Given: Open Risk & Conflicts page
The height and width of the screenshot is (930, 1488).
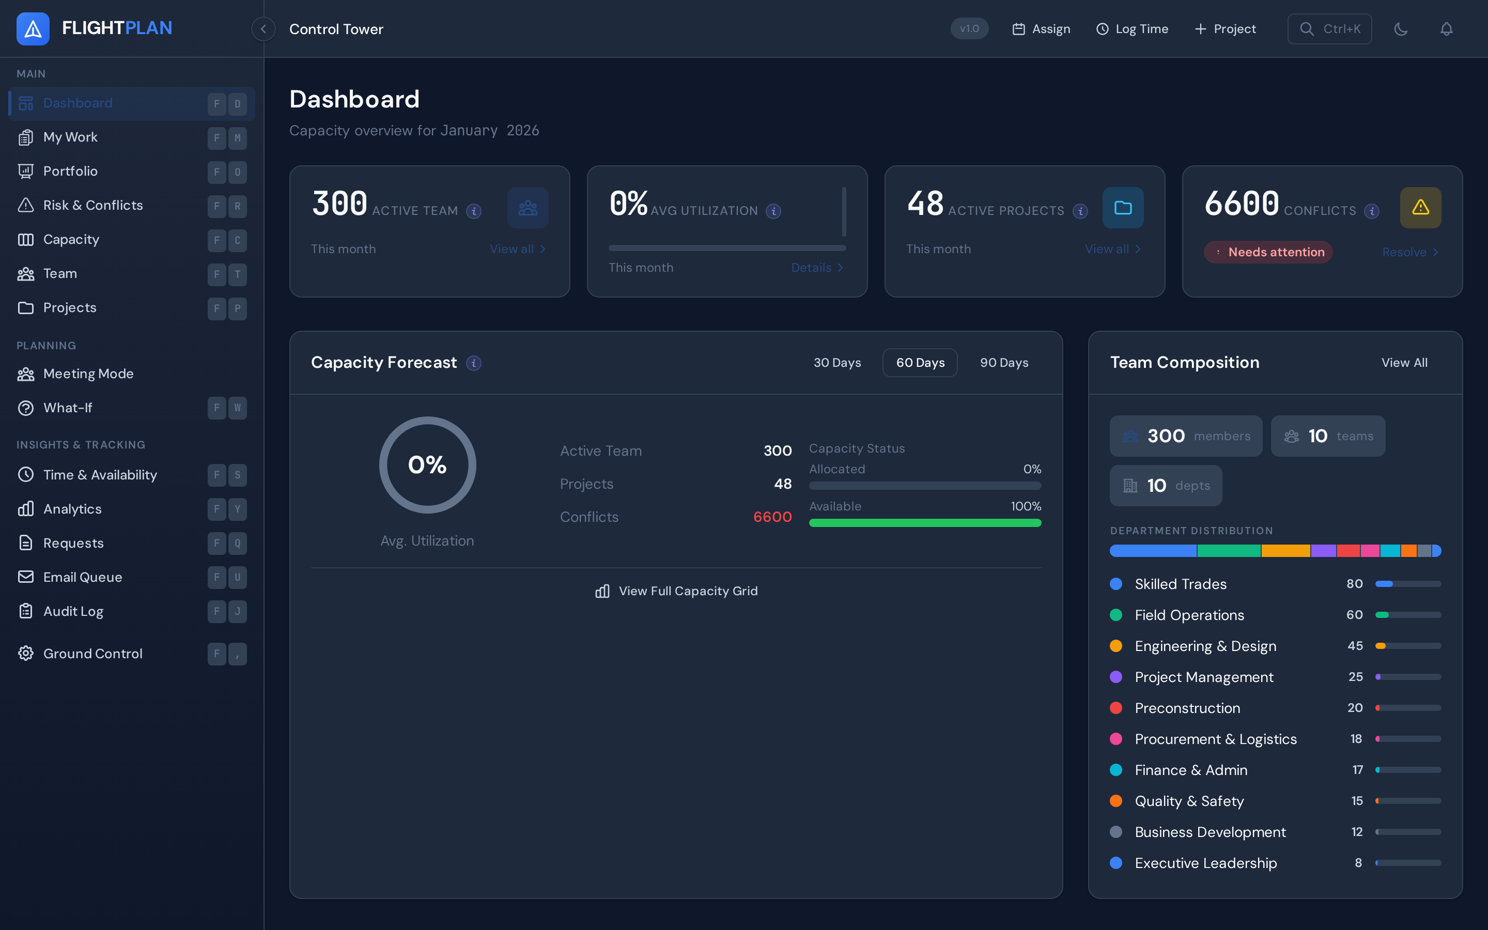Looking at the screenshot, I should pos(132,206).
